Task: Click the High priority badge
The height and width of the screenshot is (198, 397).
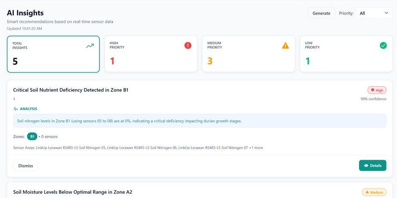Action: (377, 90)
